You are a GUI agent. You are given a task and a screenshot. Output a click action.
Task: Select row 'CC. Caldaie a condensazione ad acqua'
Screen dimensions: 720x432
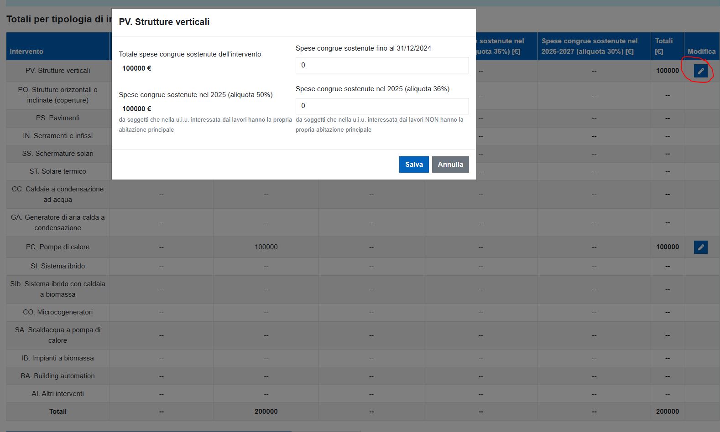pos(58,194)
